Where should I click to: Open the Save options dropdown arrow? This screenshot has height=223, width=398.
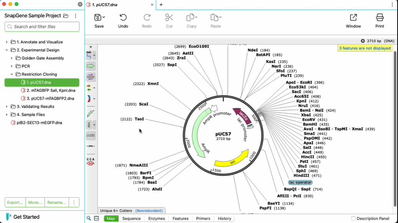pos(104,17)
